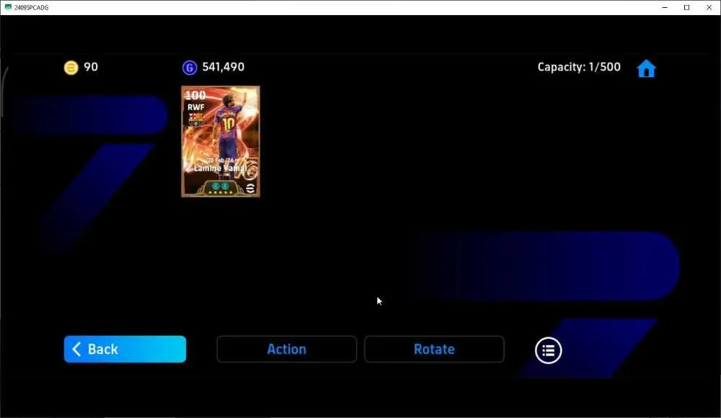Click the 90 coin balance value
Screen dimensions: 721x418
point(91,67)
